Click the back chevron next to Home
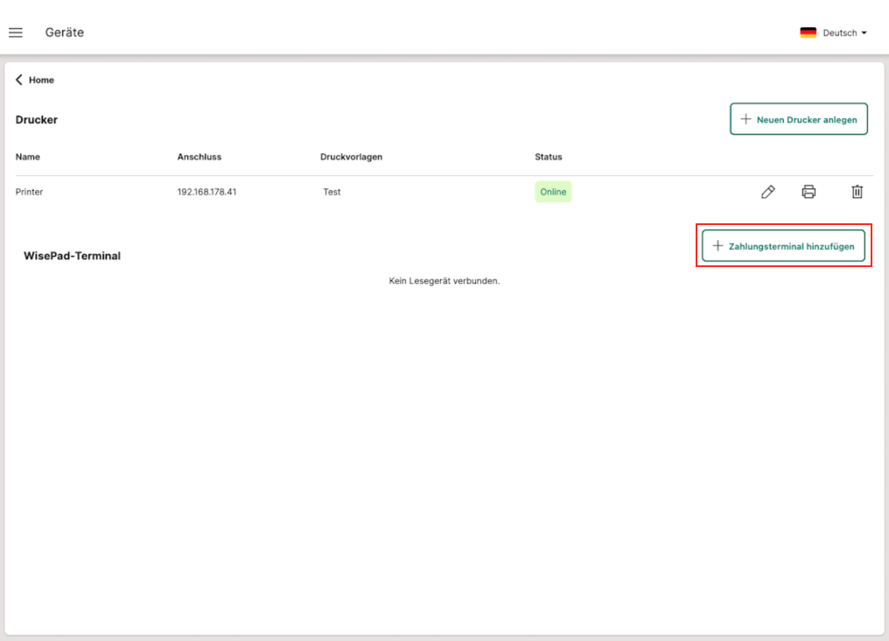Screen dimensions: 889x641 (x=19, y=80)
